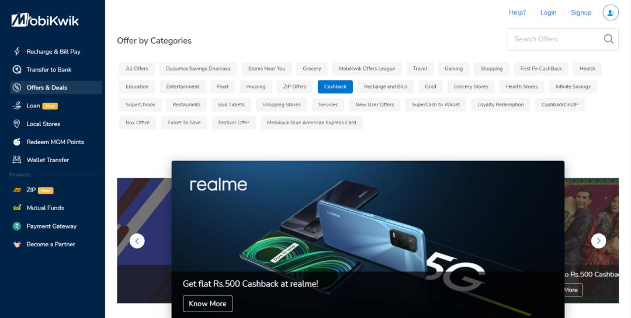Select the SuperChoice category
Screen dimensions: 631x318
(140, 105)
